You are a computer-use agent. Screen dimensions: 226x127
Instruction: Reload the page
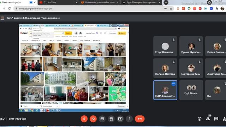[10, 8]
